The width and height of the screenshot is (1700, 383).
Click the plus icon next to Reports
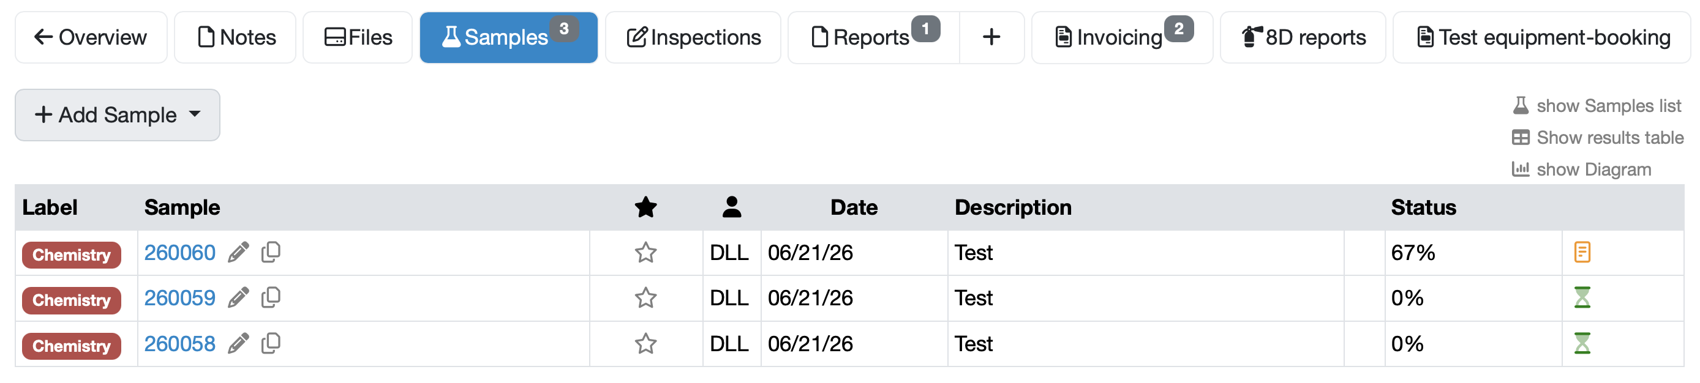coord(991,37)
